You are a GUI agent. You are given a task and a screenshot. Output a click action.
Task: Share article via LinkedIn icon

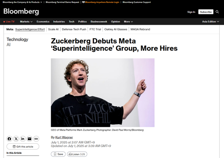click(23, 138)
